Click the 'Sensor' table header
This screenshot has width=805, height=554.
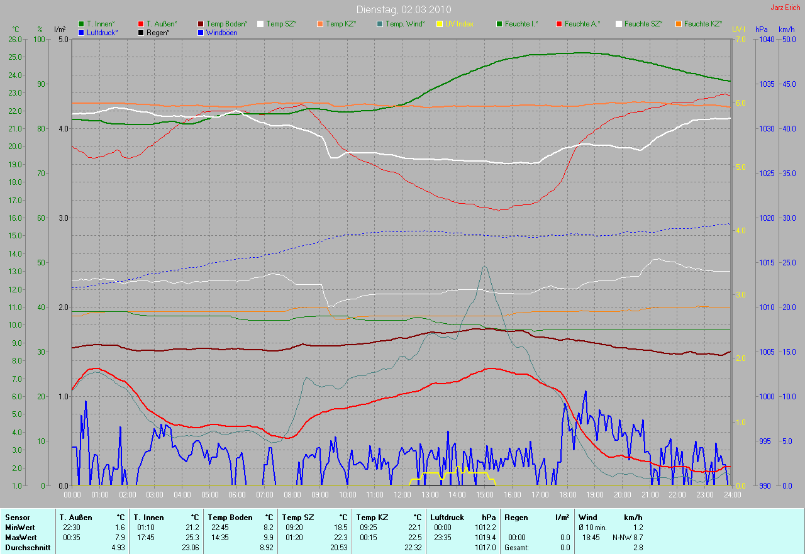click(x=17, y=518)
